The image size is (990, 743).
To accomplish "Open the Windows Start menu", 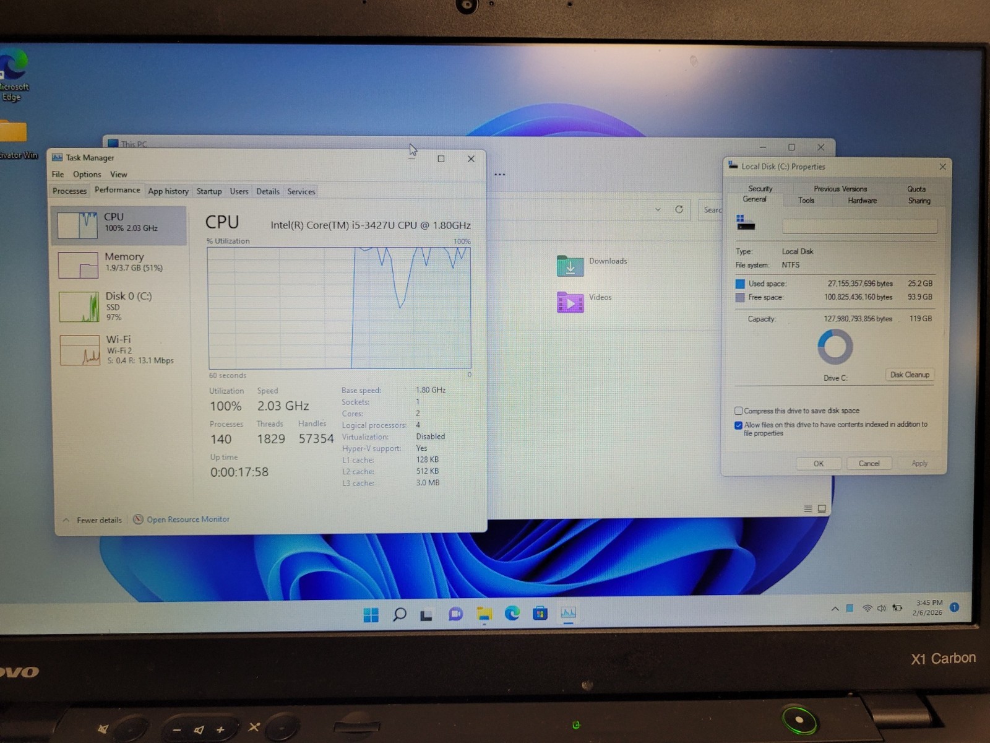I will click(371, 614).
